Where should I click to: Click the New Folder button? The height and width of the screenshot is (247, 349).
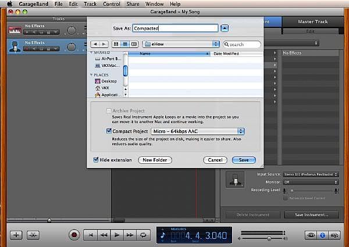pyautogui.click(x=155, y=160)
